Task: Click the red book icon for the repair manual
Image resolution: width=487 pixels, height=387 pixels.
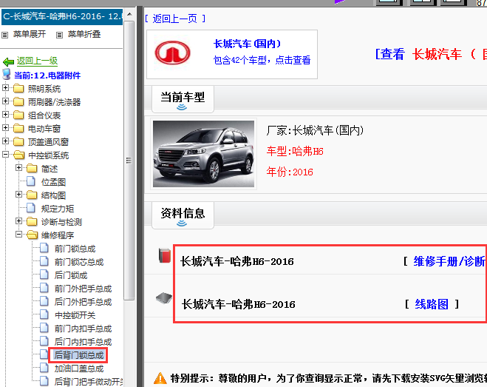Action: point(165,256)
